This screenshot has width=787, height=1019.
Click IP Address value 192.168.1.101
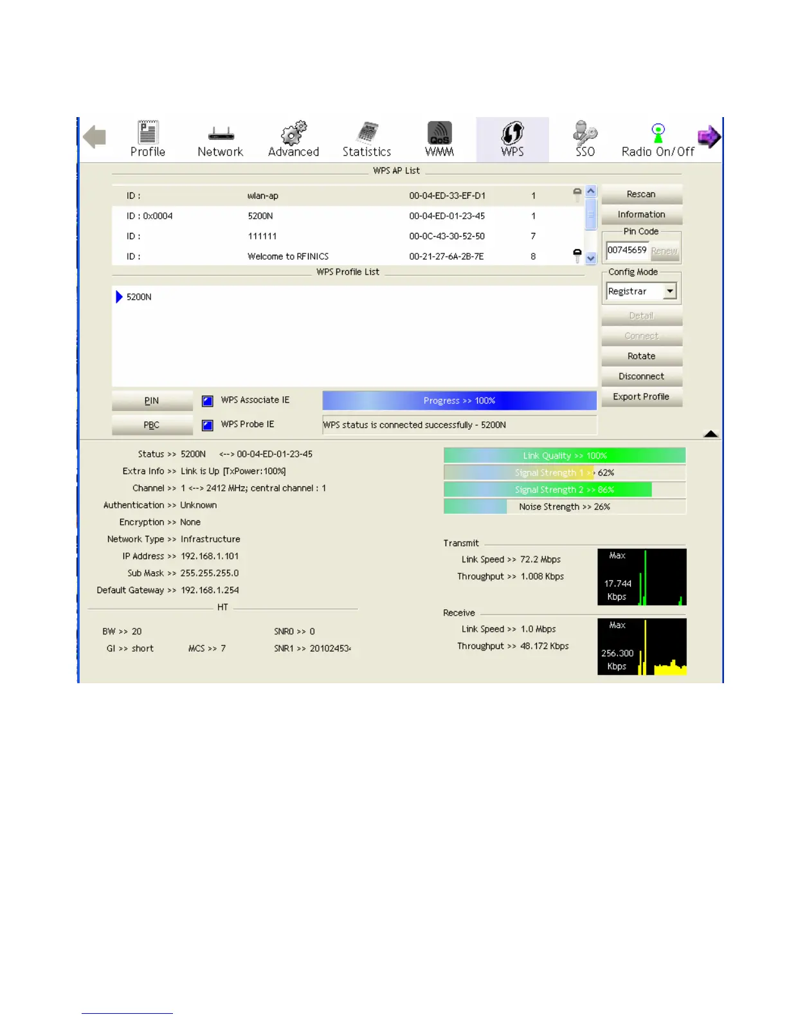click(x=210, y=556)
